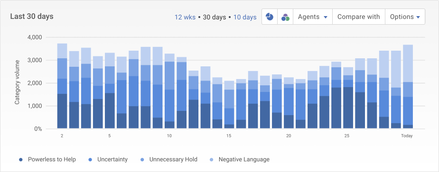Screen dimensions: 439x172
Task: Select the bar for day 5
Action: (x=110, y=91)
